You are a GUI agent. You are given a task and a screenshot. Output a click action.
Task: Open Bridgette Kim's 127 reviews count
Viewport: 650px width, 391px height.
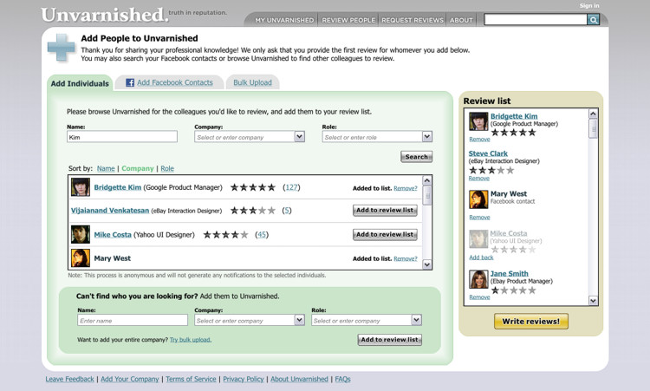click(x=291, y=187)
